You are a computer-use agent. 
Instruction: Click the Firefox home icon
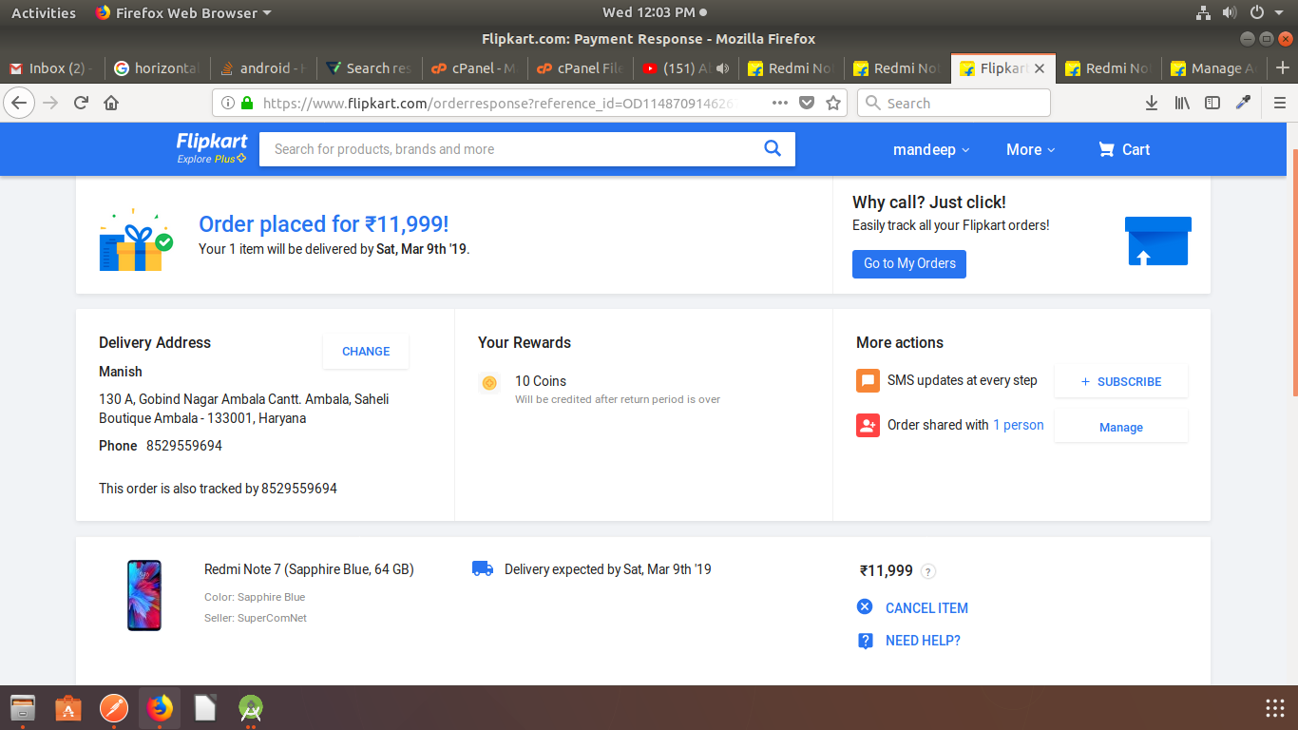(111, 103)
